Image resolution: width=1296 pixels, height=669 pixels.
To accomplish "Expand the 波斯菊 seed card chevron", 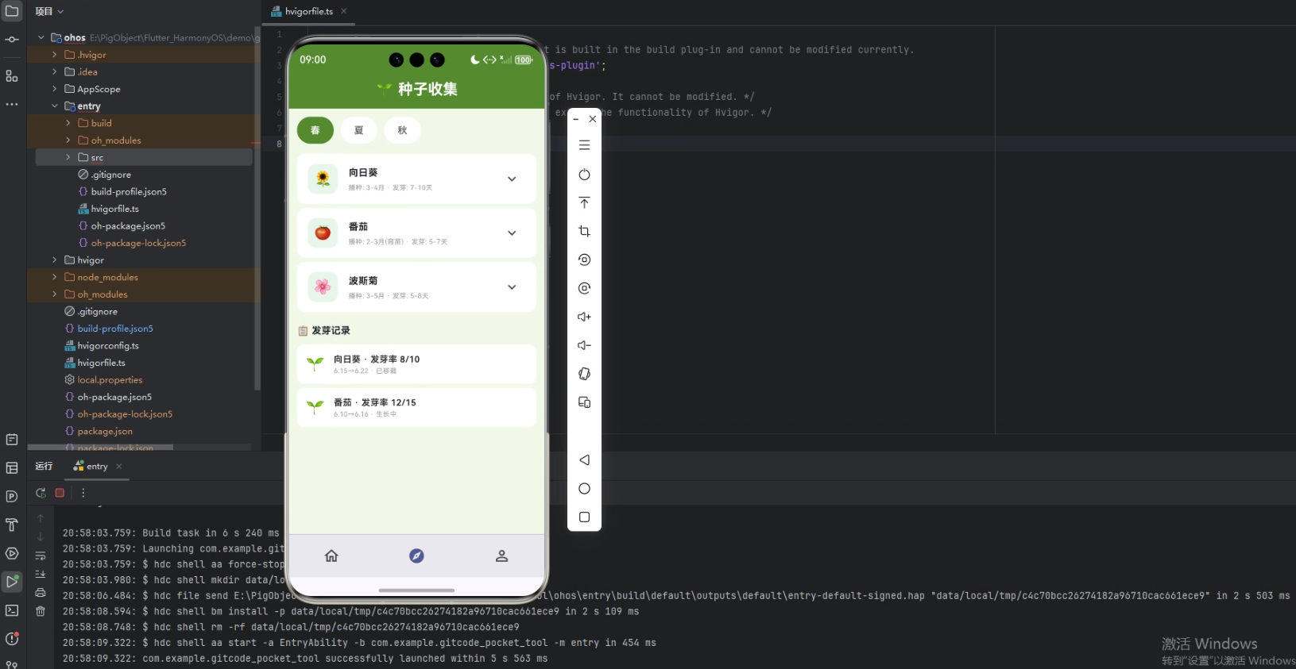I will coord(512,287).
